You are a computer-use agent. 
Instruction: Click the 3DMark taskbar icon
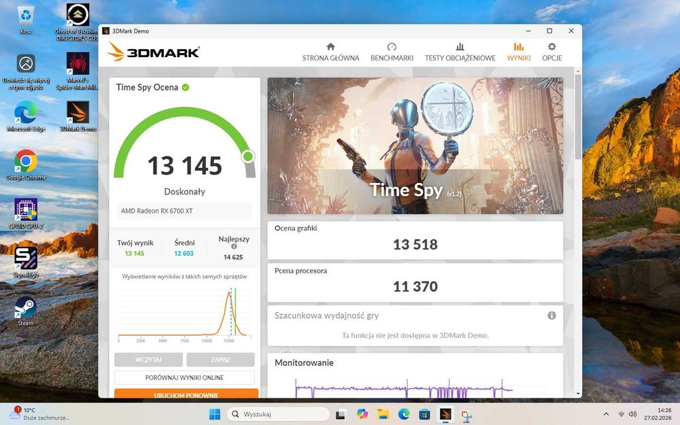coord(445,414)
